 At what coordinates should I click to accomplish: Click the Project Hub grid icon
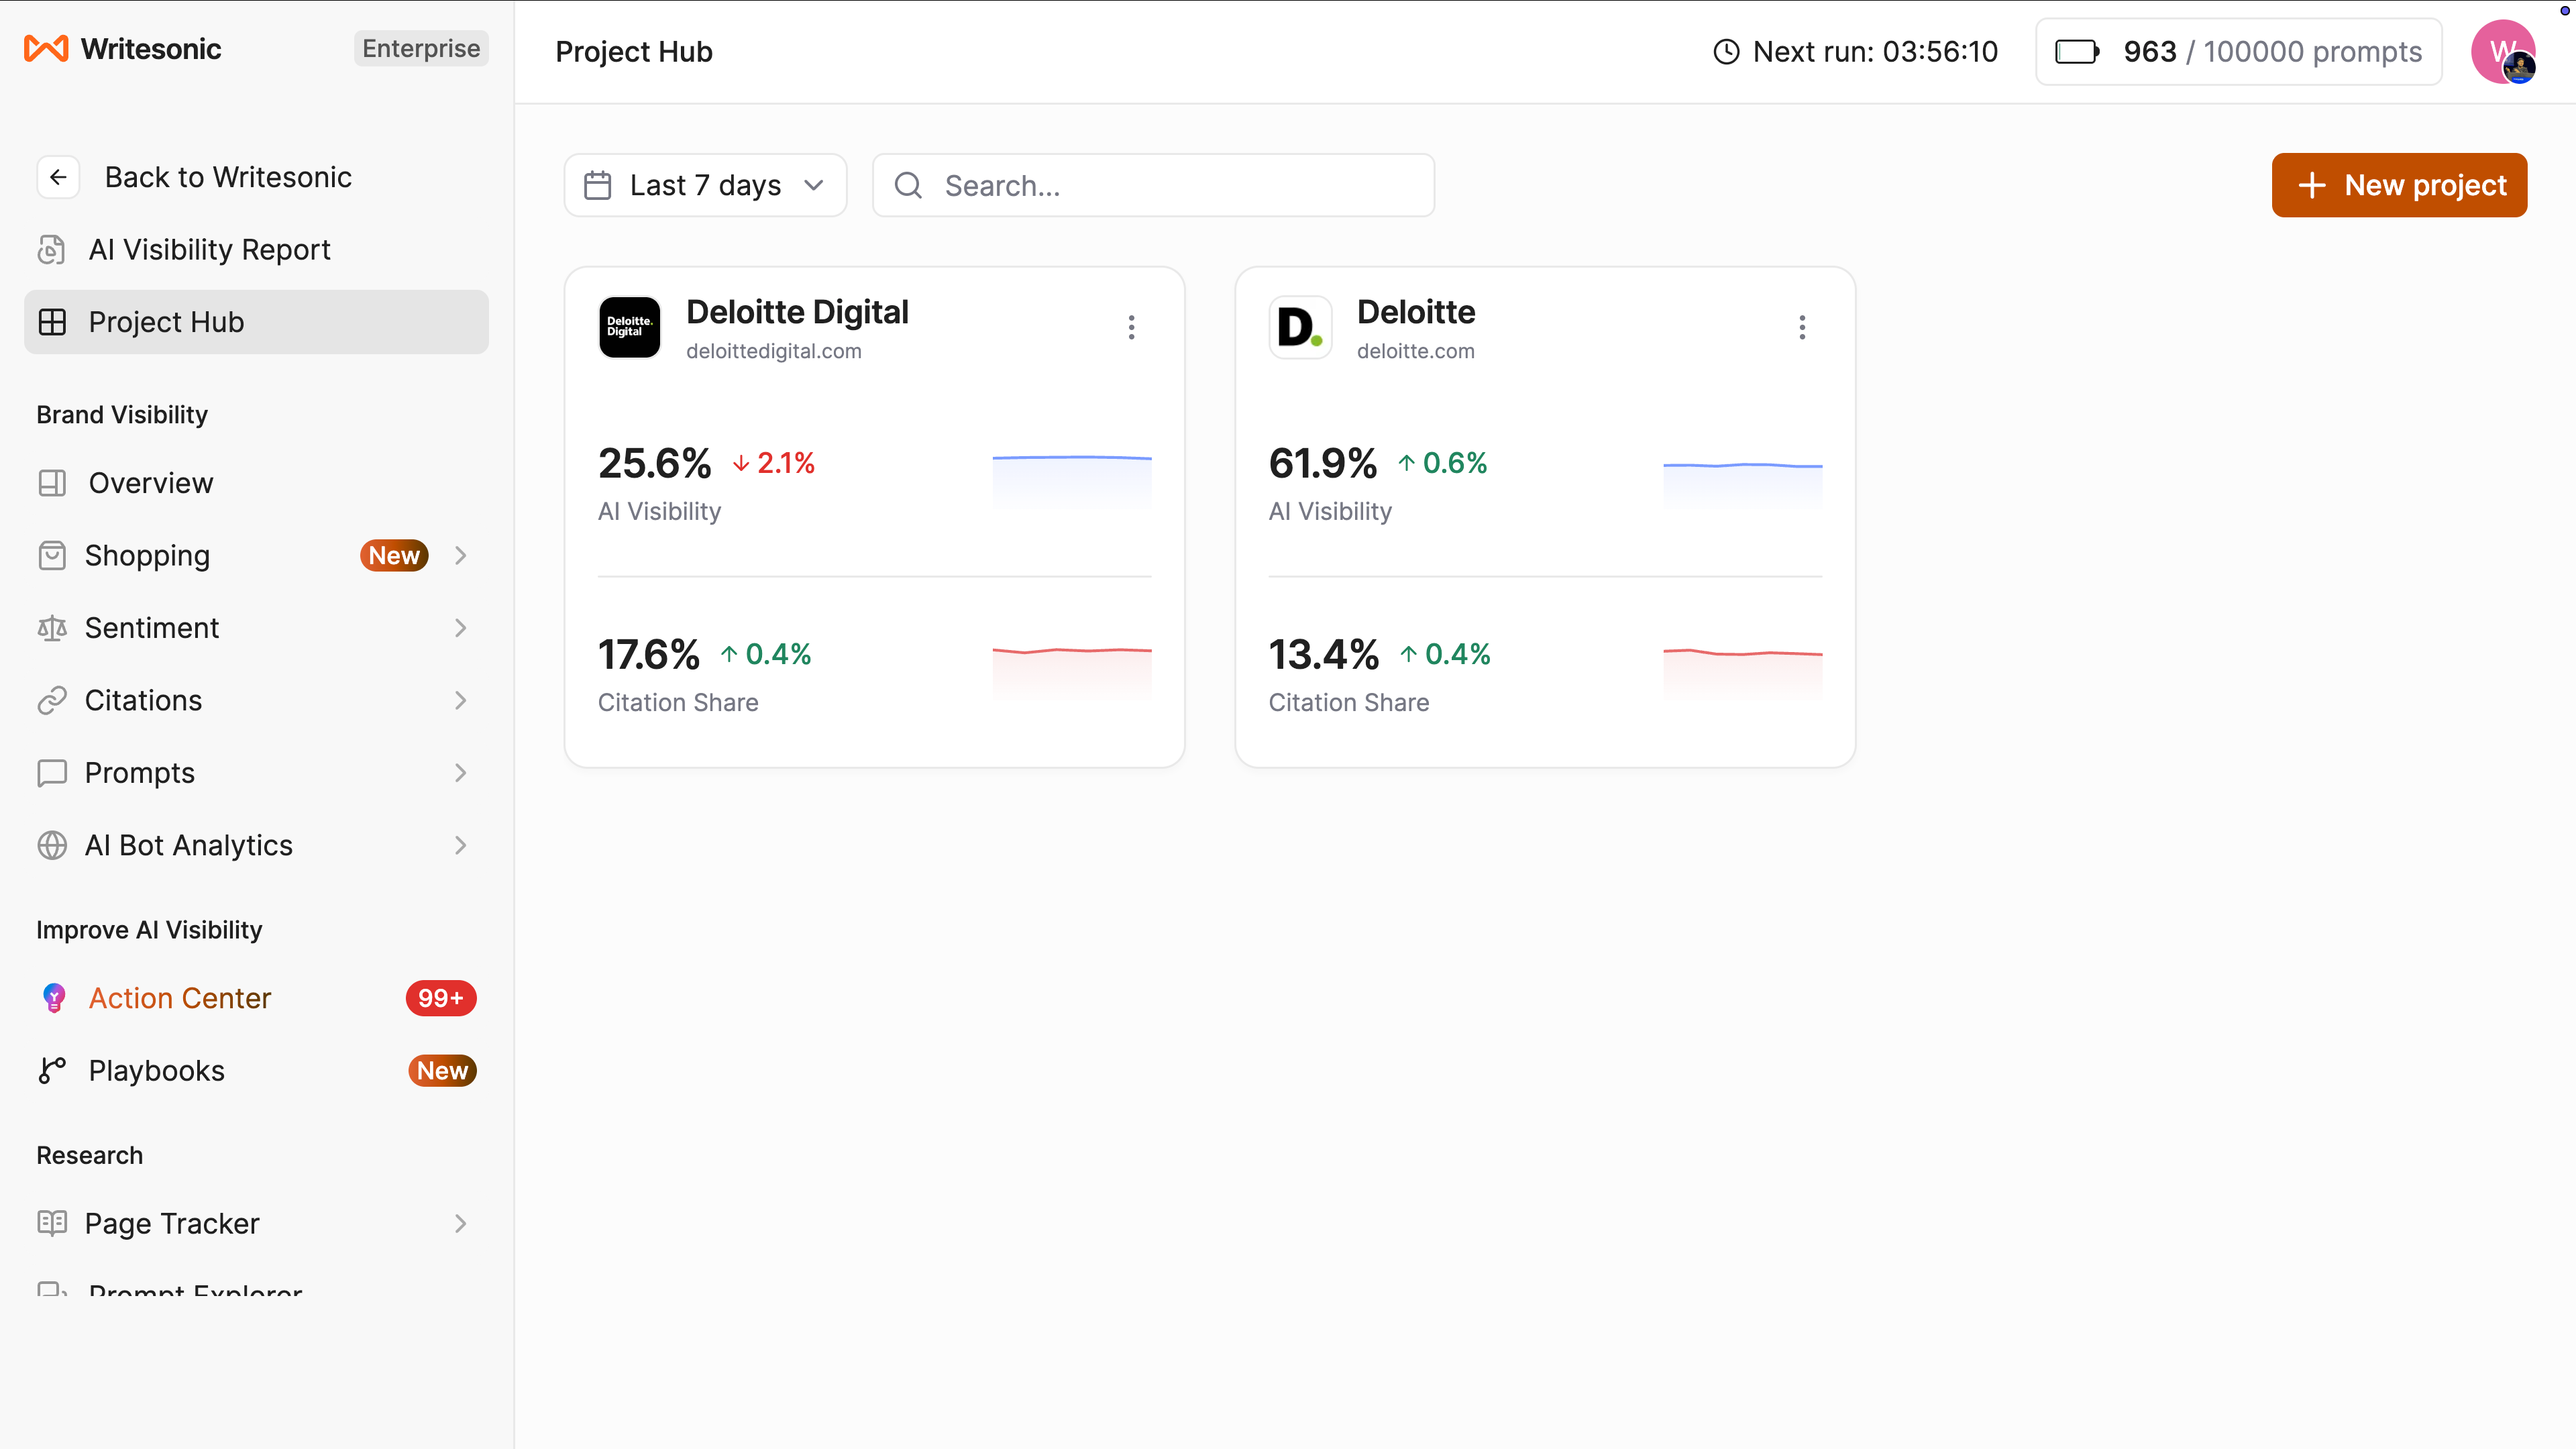(x=52, y=322)
